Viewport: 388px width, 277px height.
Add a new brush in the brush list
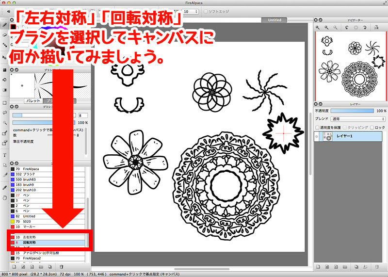coord(14,267)
